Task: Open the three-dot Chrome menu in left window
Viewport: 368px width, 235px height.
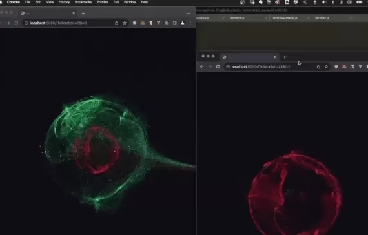Action: click(x=190, y=23)
